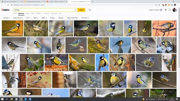Expand the Ориентация orientation filter
The height and width of the screenshot is (101, 180).
coord(18,18)
